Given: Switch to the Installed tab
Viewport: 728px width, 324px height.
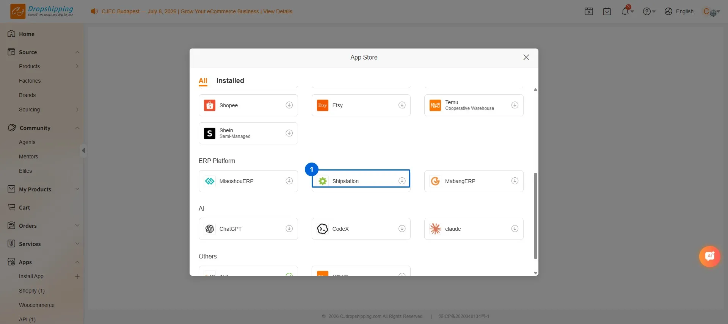Looking at the screenshot, I should 230,80.
